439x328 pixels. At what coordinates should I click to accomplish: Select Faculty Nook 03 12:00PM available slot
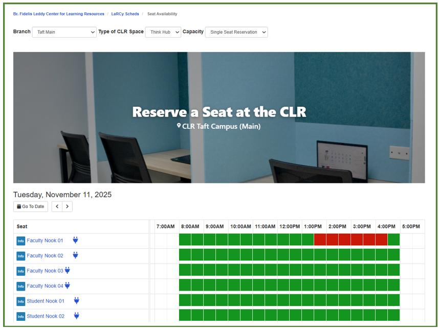283,270
